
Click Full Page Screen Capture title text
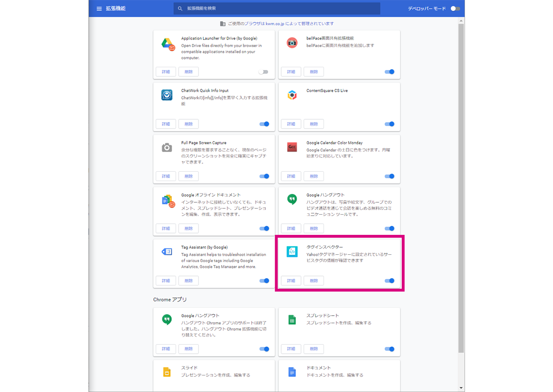click(204, 143)
